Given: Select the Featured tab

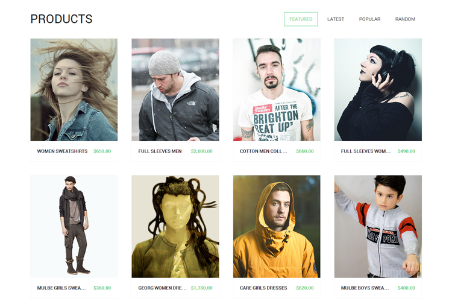Looking at the screenshot, I should click(x=301, y=19).
